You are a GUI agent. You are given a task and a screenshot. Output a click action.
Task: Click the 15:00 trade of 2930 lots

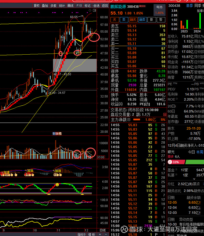tap(138, 226)
